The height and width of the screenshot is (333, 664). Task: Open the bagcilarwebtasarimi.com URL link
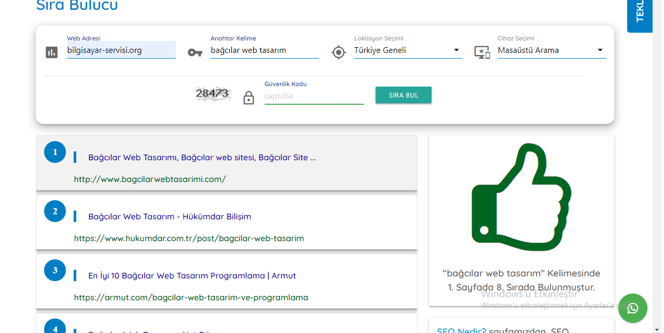[150, 179]
